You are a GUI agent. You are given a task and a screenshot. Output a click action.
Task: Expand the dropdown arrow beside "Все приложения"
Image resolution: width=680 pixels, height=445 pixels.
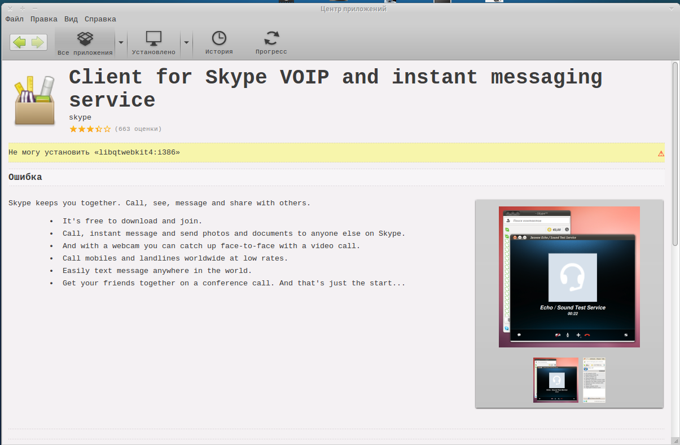click(121, 43)
